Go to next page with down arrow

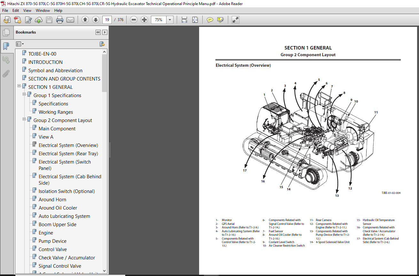[96, 20]
